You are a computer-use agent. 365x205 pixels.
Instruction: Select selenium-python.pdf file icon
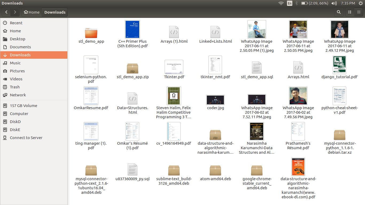(x=91, y=65)
